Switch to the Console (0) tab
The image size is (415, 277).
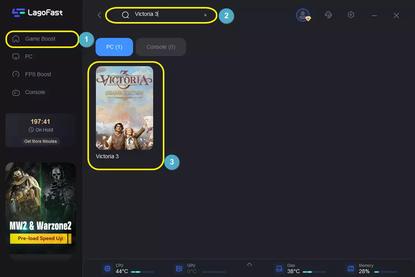click(x=161, y=47)
